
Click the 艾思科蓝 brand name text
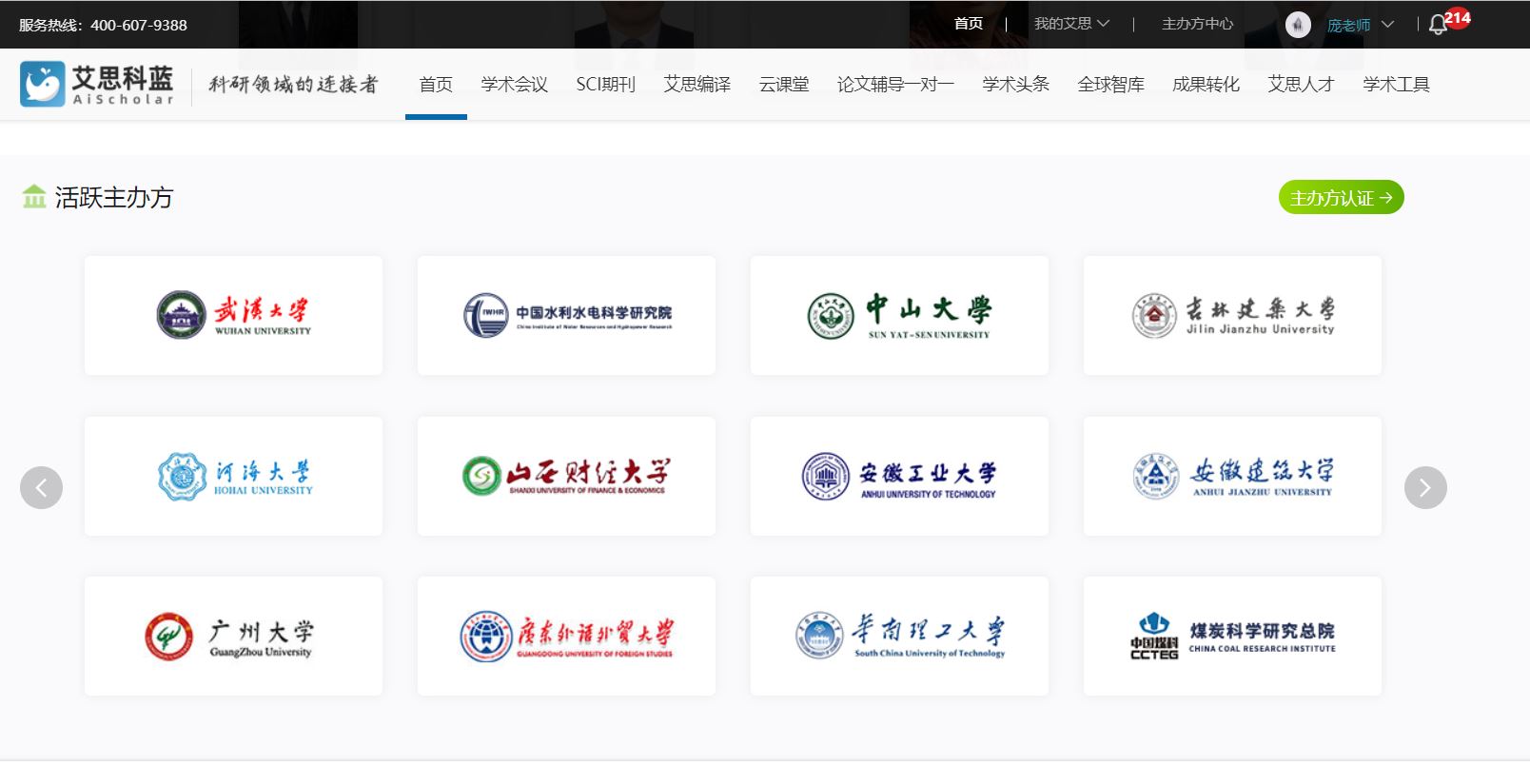[x=123, y=78]
